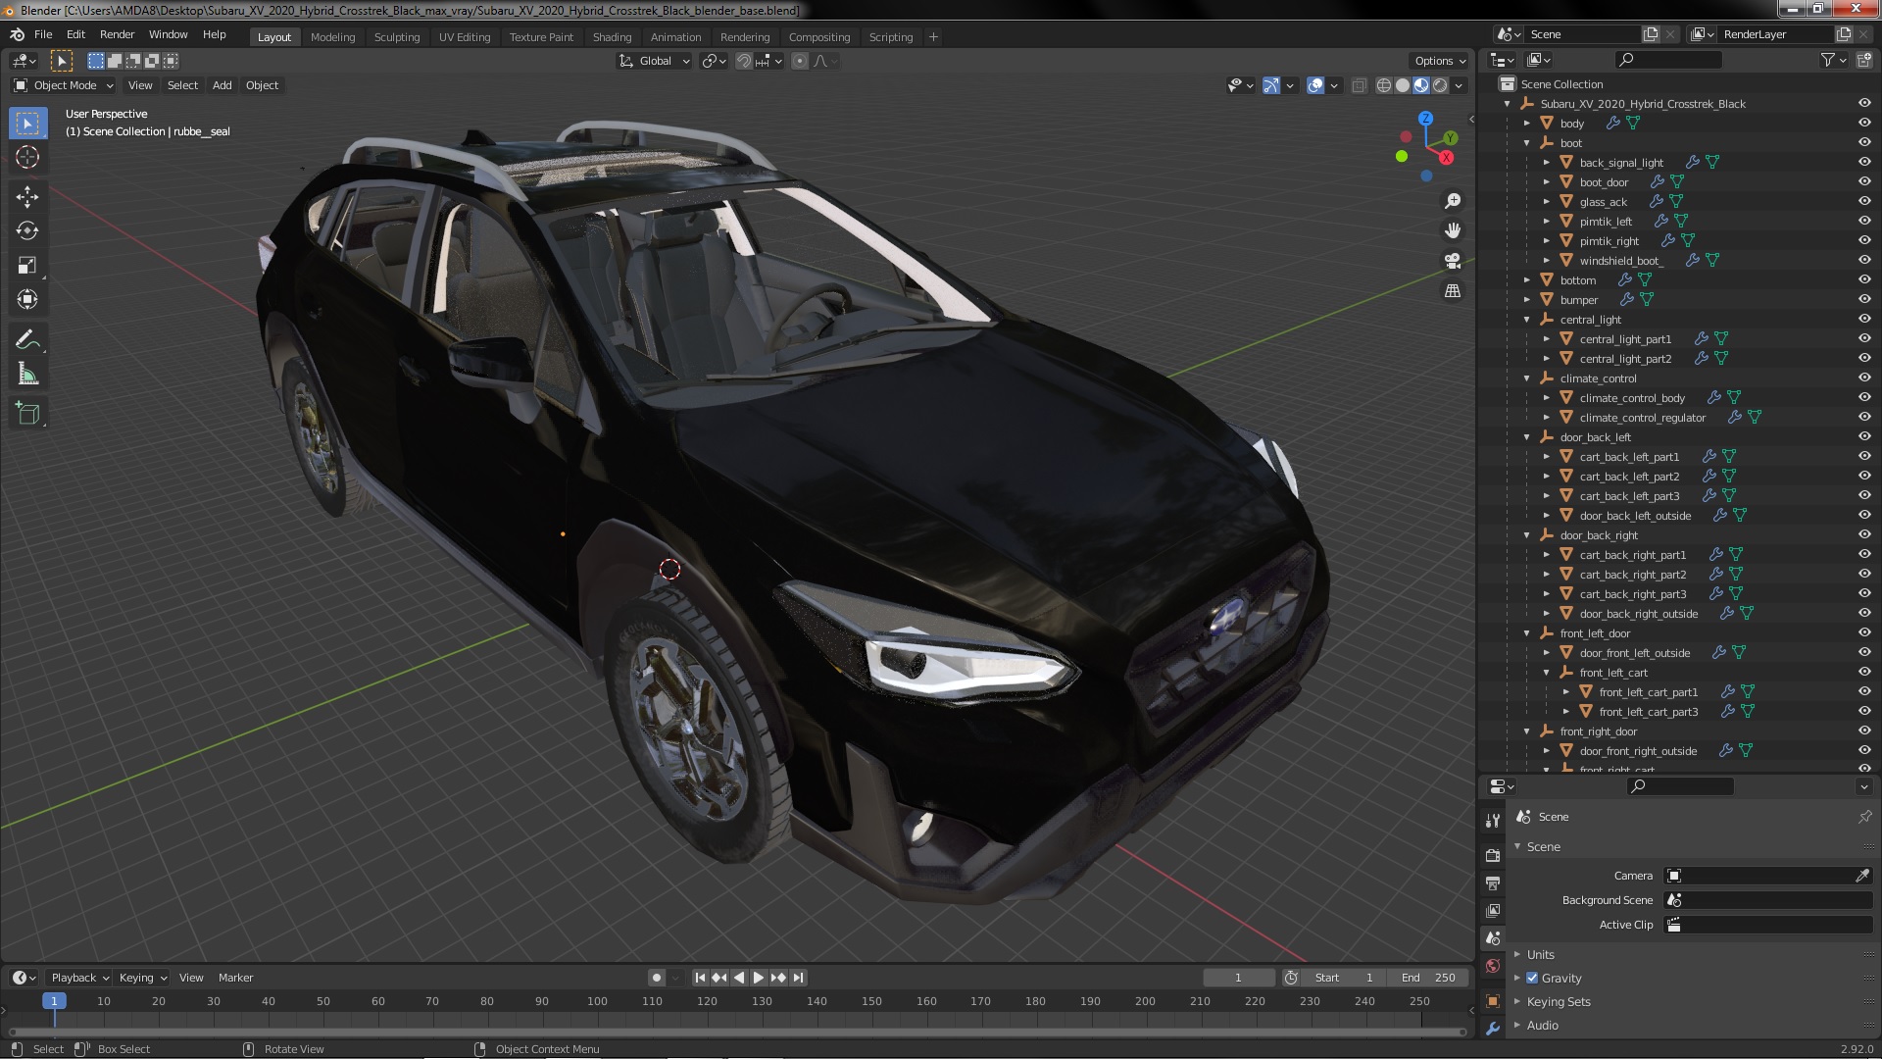Expand the Units panel
Screen dimensions: 1882x1059
1540,955
